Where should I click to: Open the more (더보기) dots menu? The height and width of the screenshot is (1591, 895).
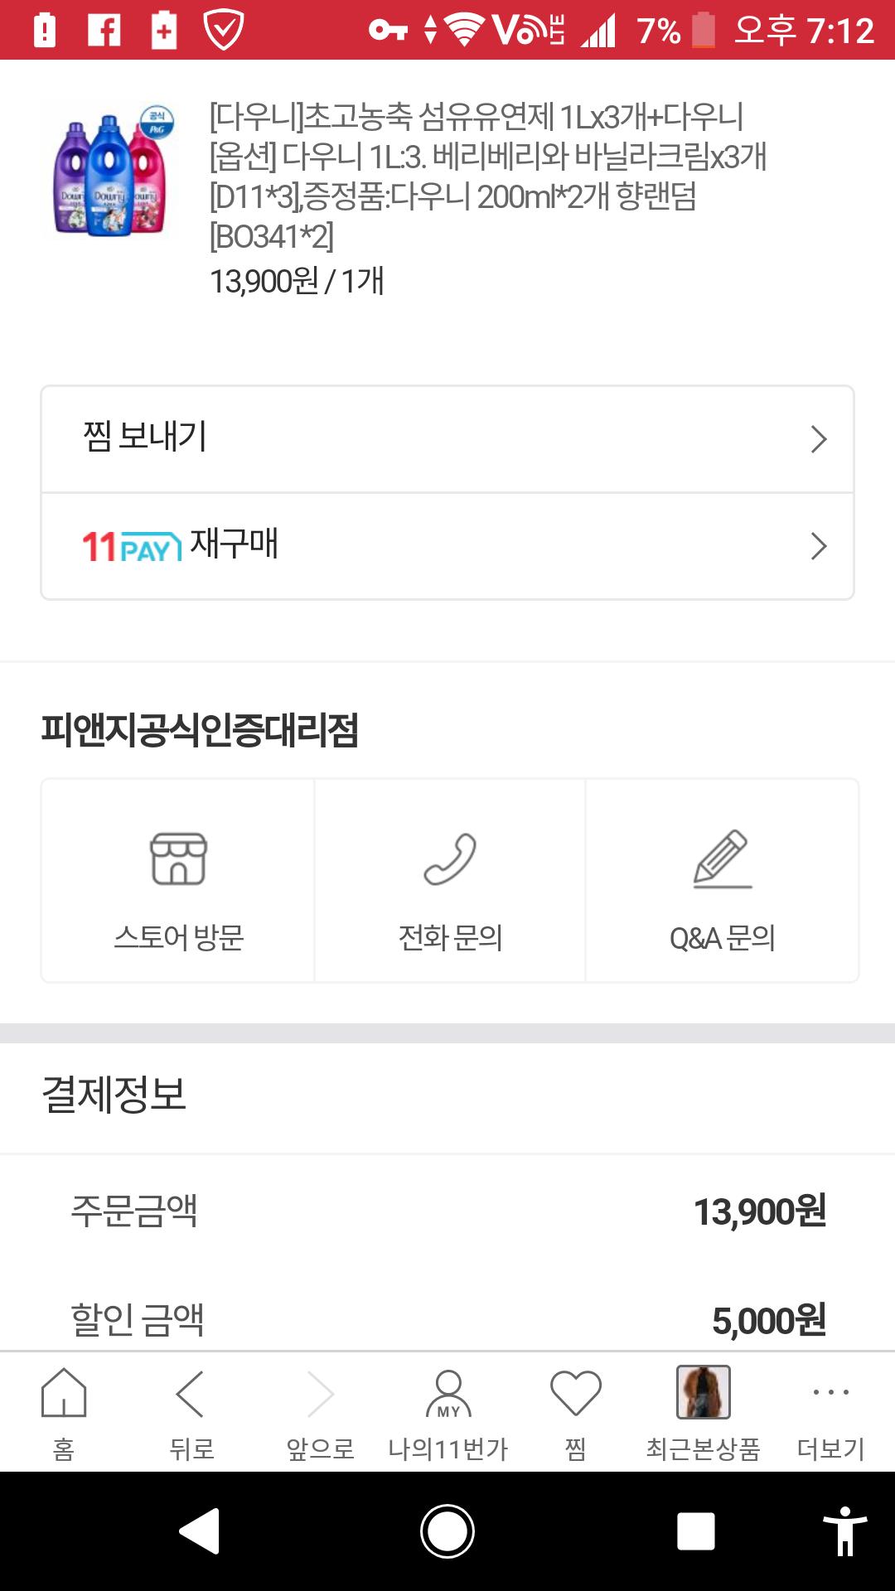[x=830, y=1394]
